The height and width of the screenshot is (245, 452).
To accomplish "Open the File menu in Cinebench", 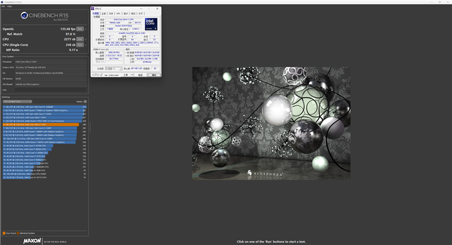I will (3, 6).
